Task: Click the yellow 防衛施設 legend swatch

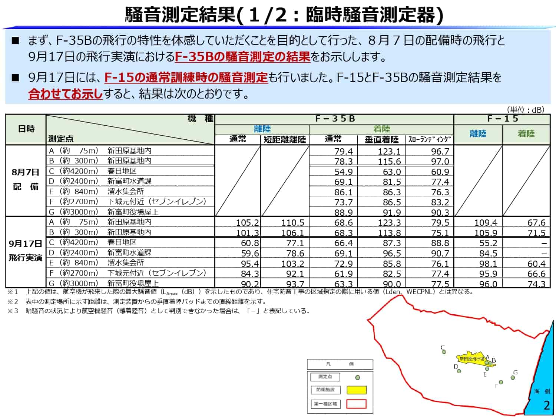Action: click(x=356, y=390)
